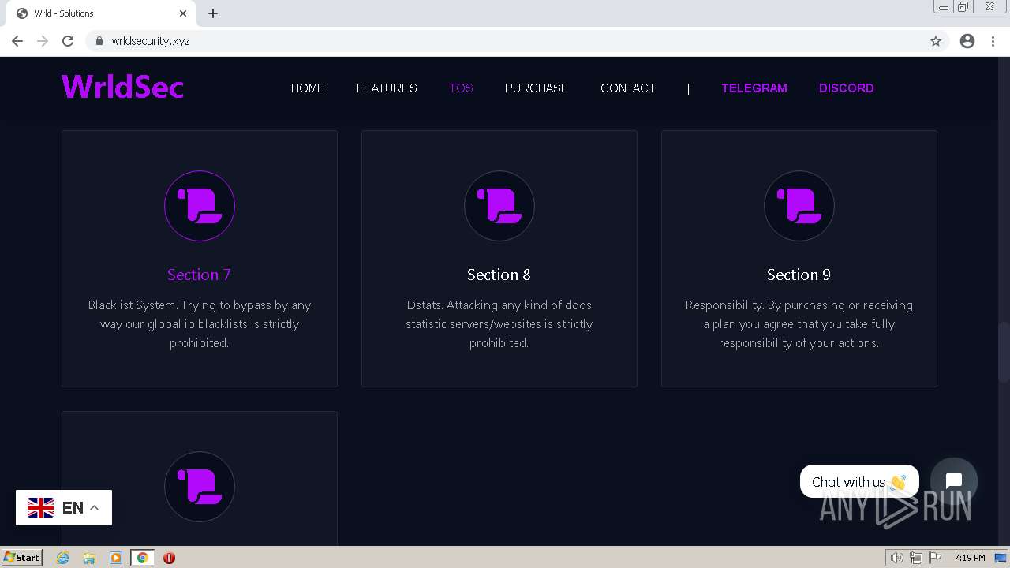Click the UK flag language icon
The image size is (1010, 568).
[40, 508]
